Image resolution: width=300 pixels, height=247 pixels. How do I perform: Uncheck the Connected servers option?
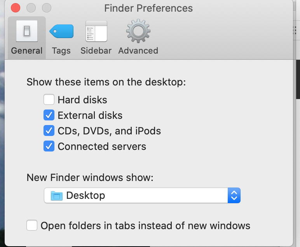pos(49,146)
